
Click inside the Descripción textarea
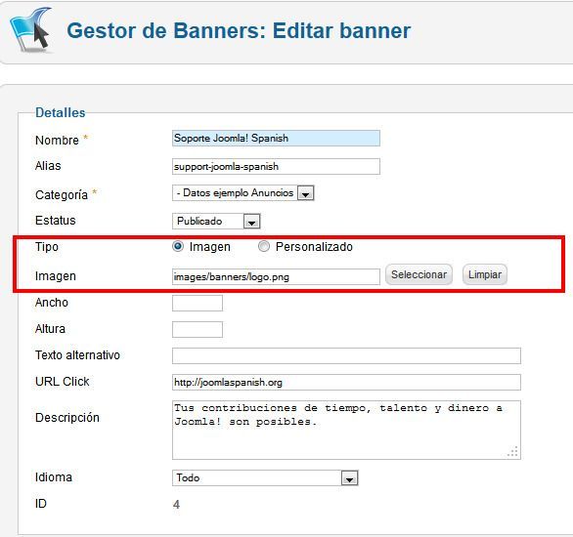pyautogui.click(x=346, y=431)
